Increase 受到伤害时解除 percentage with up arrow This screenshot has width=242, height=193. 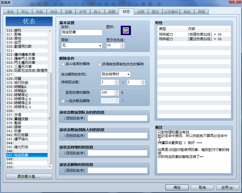coord(117,91)
